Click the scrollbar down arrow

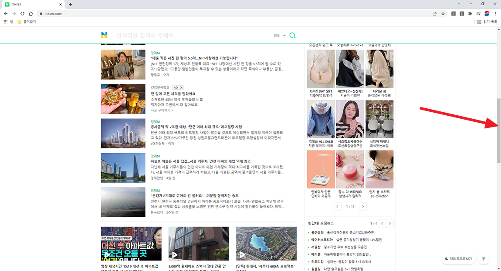[x=498, y=269]
